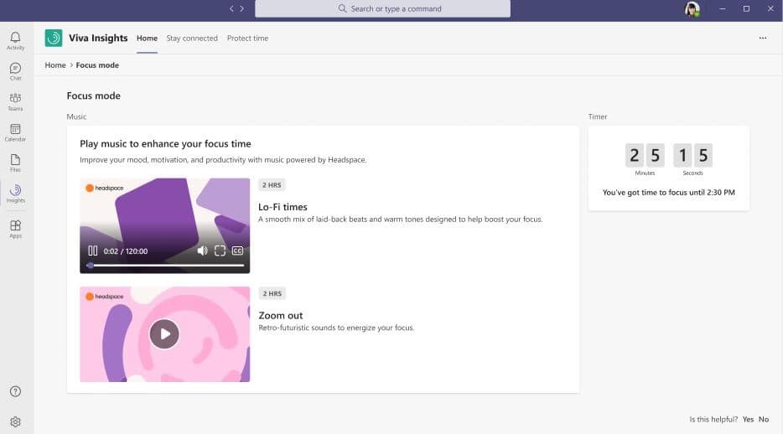
Task: Click the timer seconds digits
Action: coord(692,155)
